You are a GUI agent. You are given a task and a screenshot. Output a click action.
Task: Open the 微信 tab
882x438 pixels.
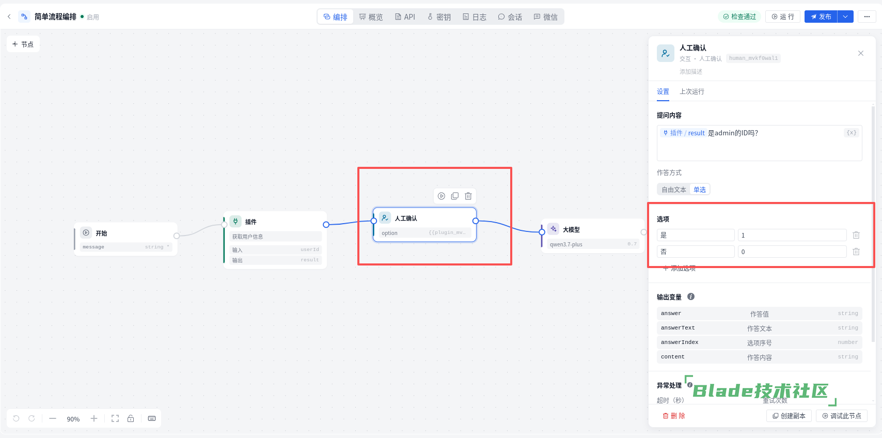(545, 17)
